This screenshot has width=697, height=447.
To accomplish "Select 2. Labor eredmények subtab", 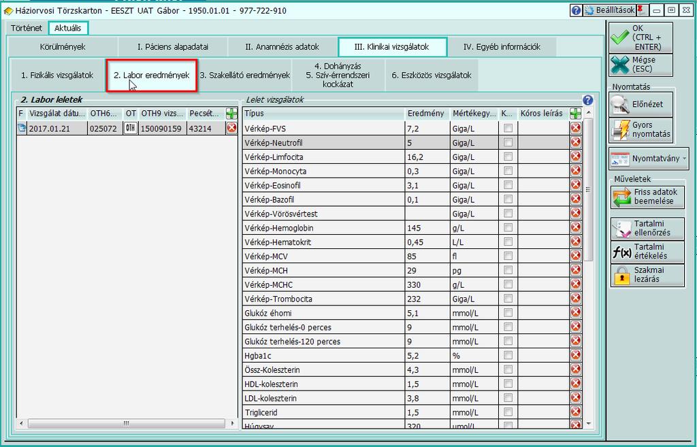I will [152, 75].
